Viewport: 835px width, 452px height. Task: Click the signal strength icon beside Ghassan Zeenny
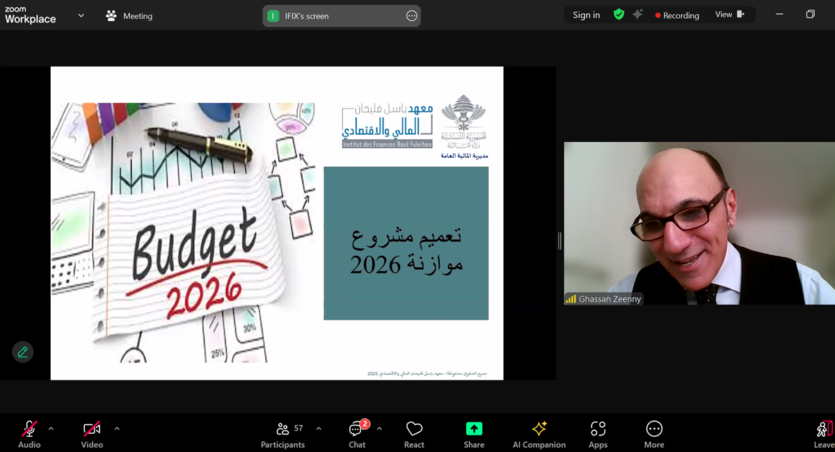click(x=571, y=299)
